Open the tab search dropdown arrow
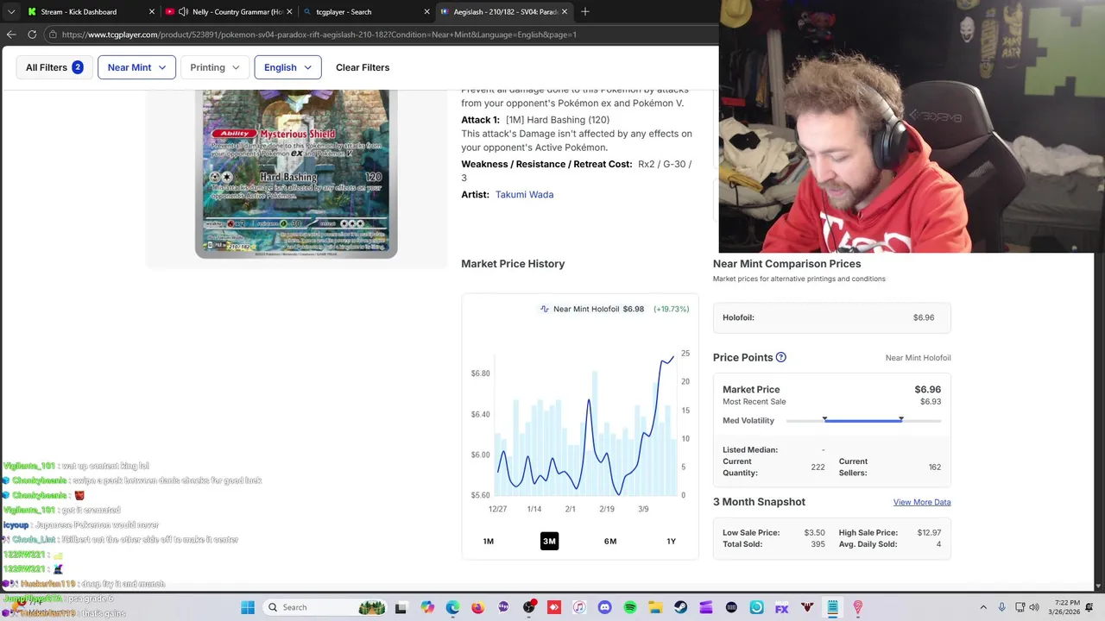Image resolution: width=1105 pixels, height=621 pixels. pos(11,12)
